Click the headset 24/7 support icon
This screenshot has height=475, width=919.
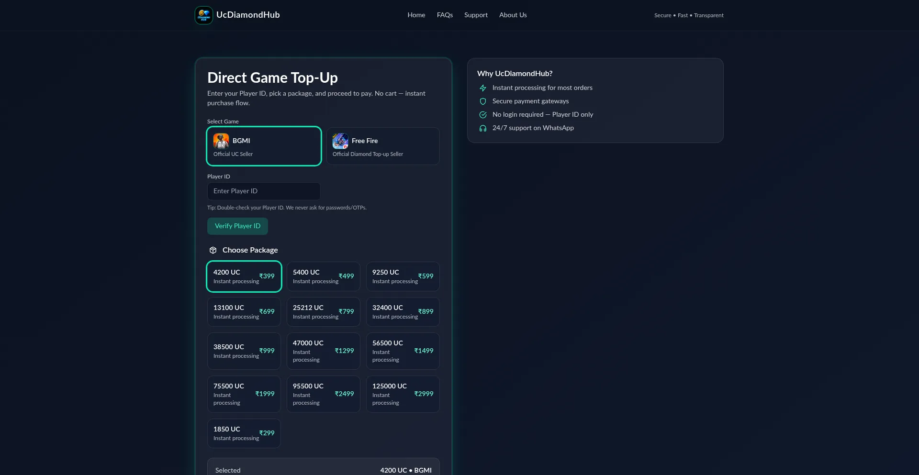(483, 128)
